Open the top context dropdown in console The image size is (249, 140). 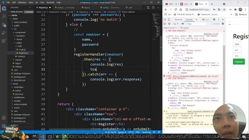click(x=176, y=24)
